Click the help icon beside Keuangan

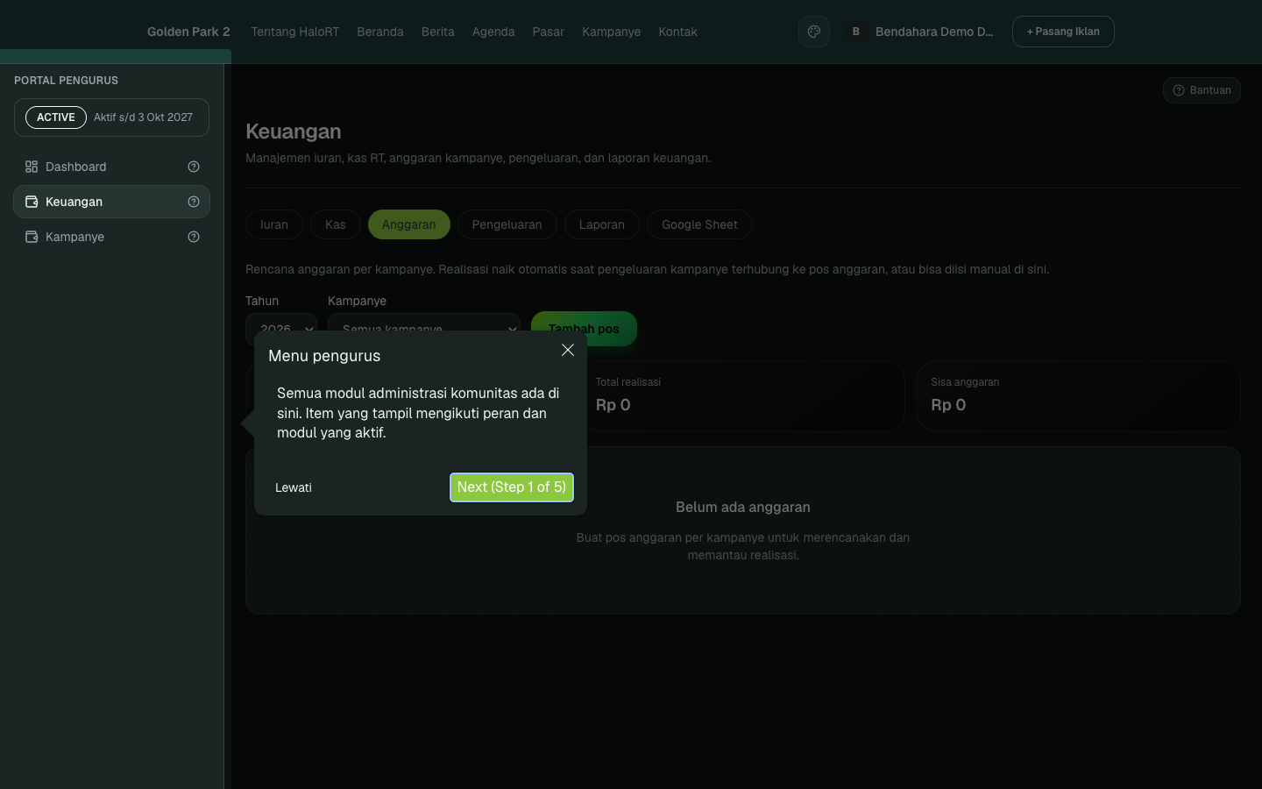point(194,202)
